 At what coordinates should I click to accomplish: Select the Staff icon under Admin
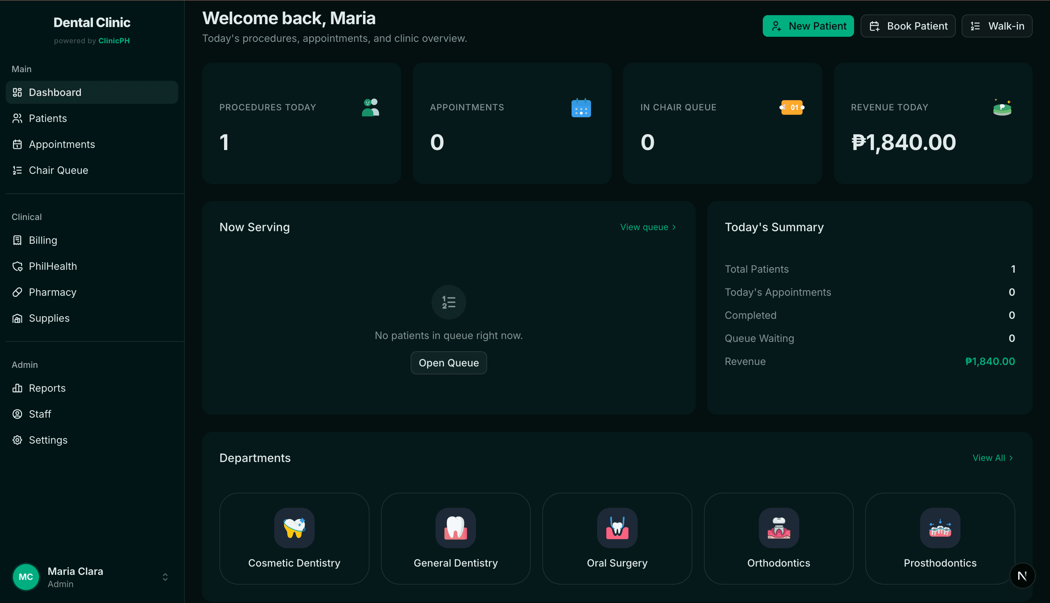point(17,414)
